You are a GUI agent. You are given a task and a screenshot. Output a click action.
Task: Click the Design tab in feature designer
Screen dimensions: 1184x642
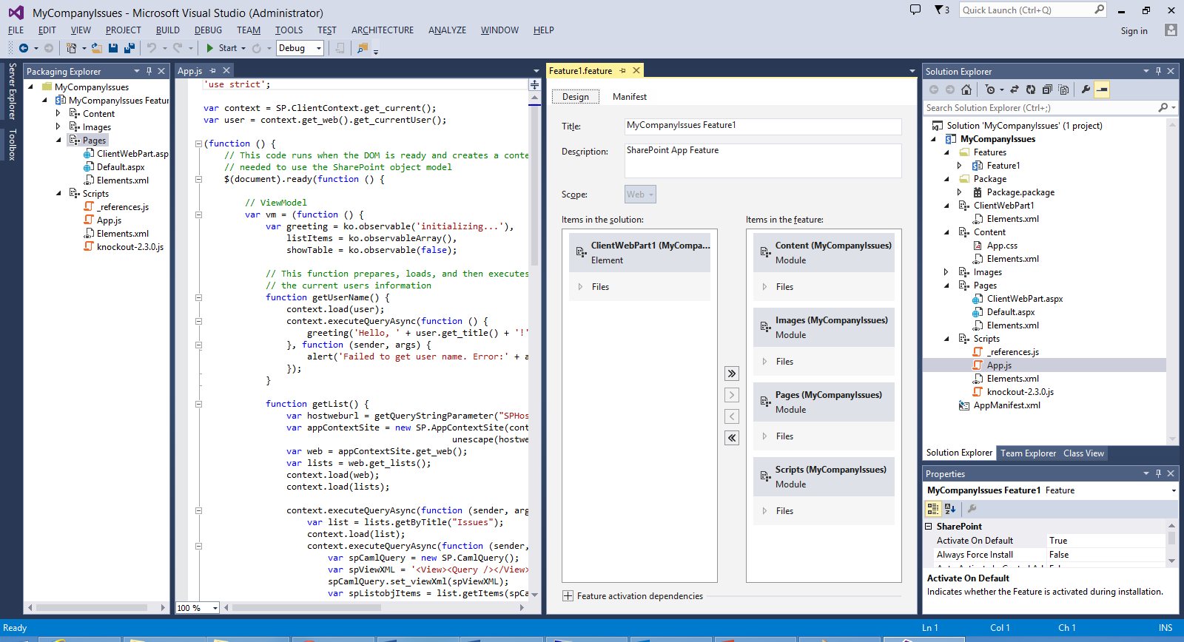pyautogui.click(x=576, y=97)
